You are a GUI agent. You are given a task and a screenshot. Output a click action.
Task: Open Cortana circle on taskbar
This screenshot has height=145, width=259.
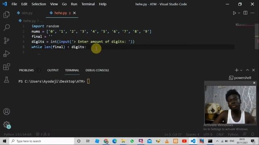pyautogui.click(x=79, y=141)
